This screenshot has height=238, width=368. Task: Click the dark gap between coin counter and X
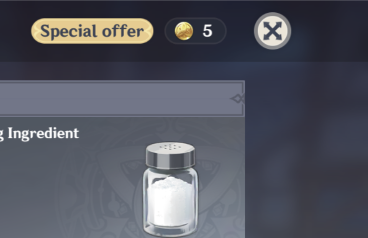tap(240, 31)
